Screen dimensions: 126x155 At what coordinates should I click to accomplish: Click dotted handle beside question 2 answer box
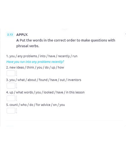click(17, 73)
